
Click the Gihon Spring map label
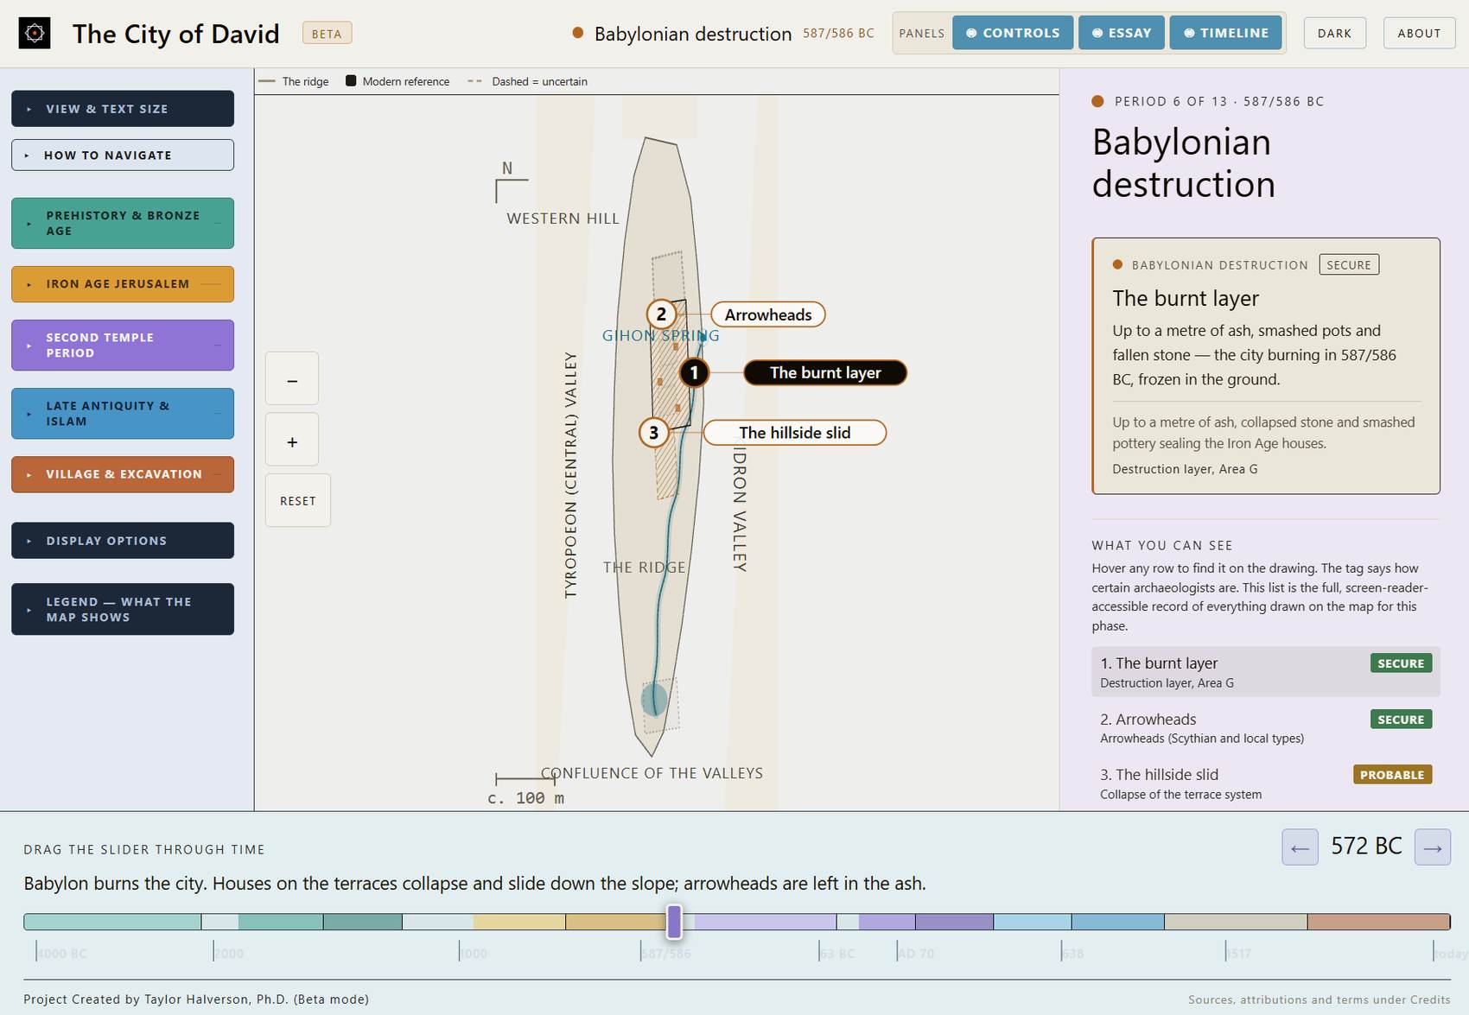661,336
